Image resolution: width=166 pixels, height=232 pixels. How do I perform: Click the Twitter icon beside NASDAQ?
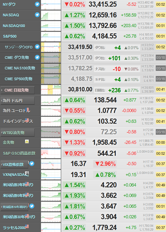(x=37, y=15)
